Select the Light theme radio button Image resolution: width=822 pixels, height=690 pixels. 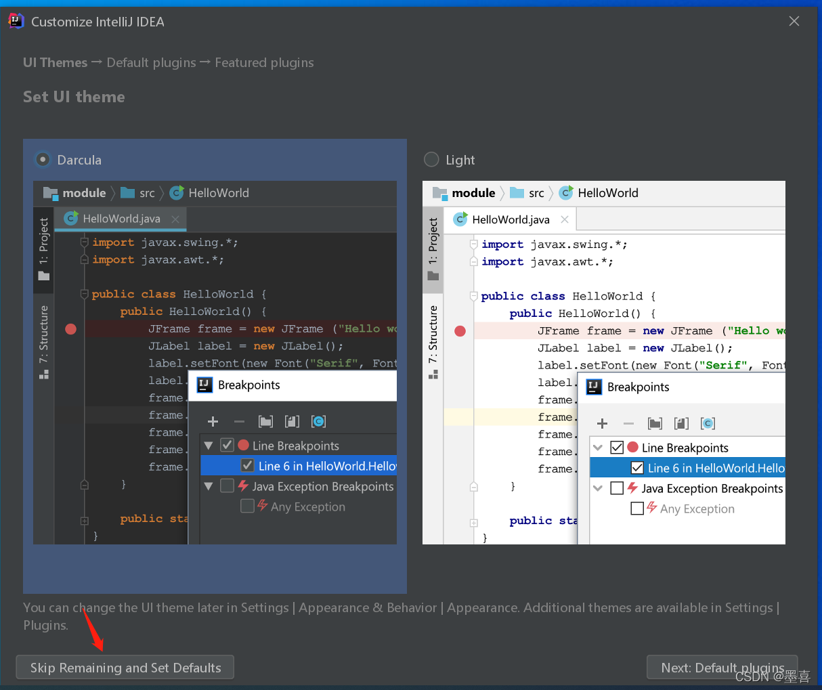point(431,160)
